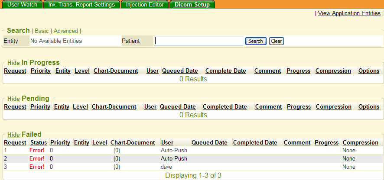Open failed request number 1
The width and height of the screenshot is (384, 180).
pos(6,151)
